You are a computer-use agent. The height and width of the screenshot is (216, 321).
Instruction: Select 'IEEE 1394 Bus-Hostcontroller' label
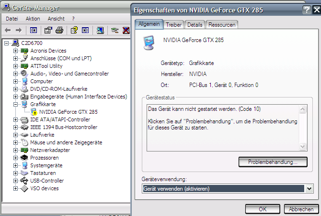(64, 127)
